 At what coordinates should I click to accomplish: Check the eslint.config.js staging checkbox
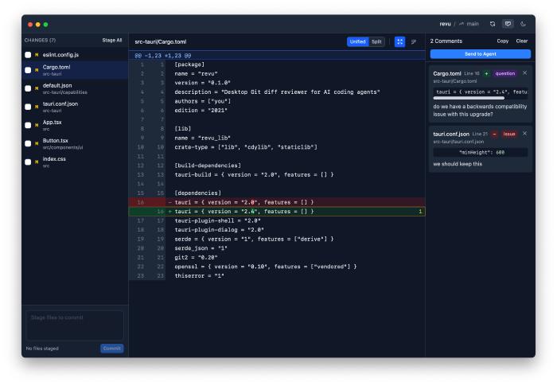coord(28,54)
